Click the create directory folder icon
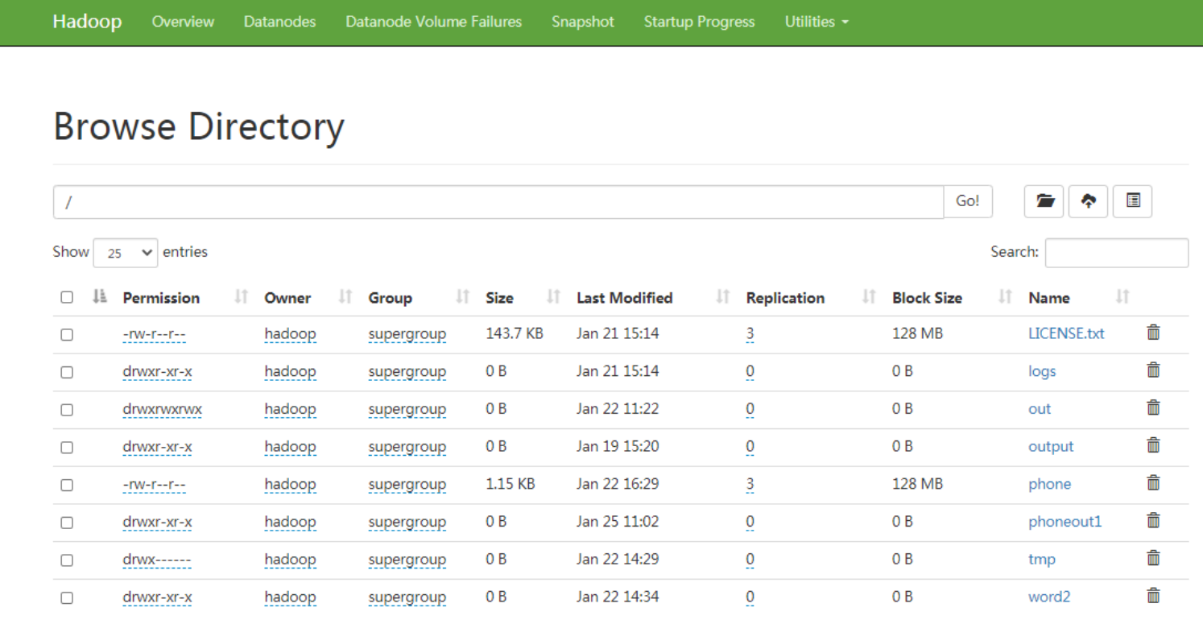The width and height of the screenshot is (1203, 620). (x=1044, y=201)
